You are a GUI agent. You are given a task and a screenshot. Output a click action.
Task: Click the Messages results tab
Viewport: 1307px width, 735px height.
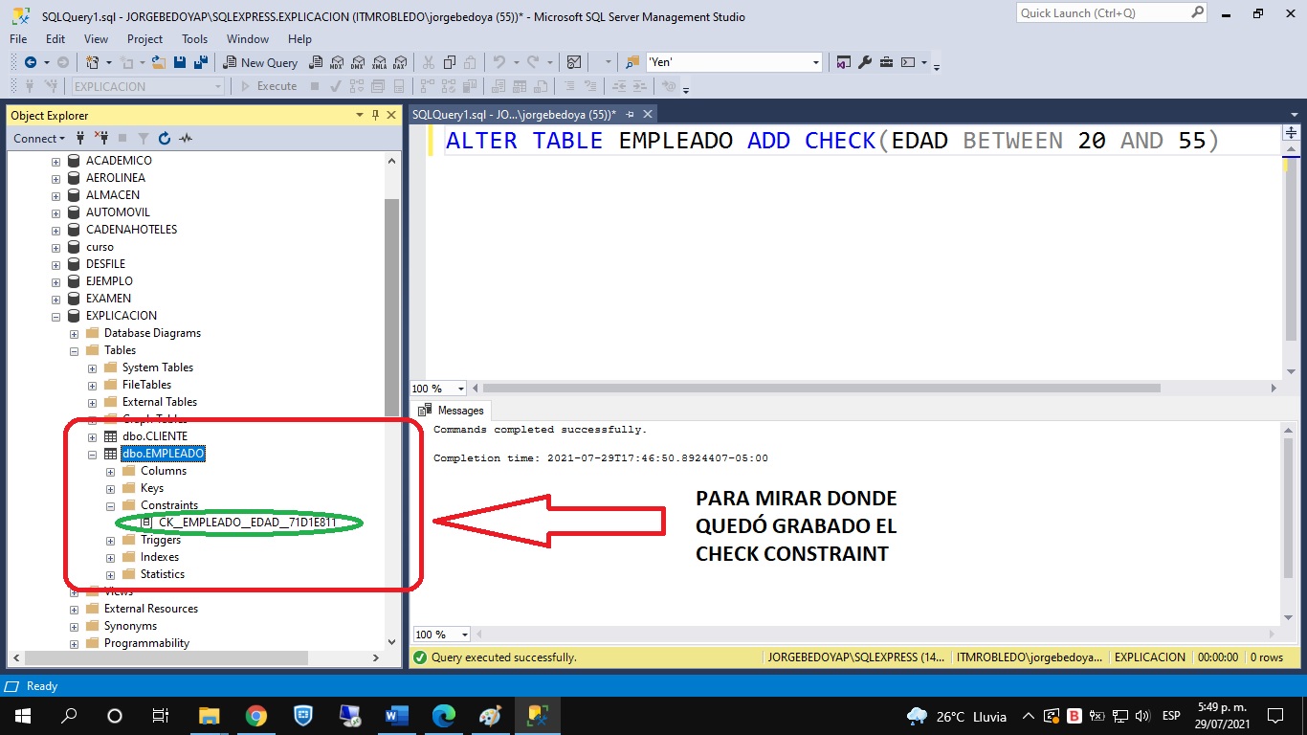coord(452,411)
